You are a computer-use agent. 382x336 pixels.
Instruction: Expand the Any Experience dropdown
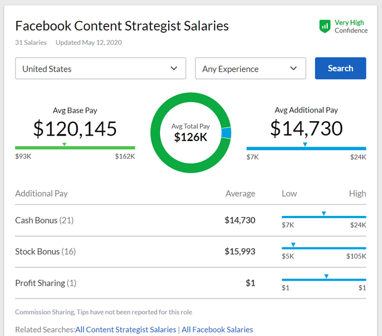[250, 68]
